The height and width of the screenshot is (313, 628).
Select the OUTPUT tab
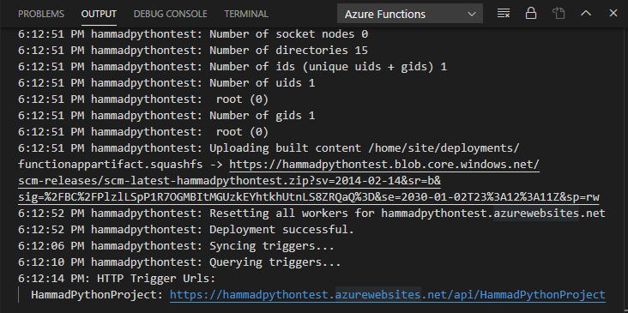(x=99, y=14)
